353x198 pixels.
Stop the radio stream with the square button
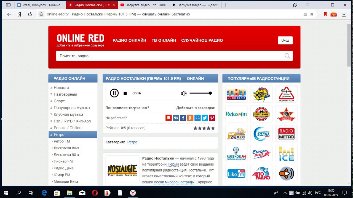click(x=125, y=93)
